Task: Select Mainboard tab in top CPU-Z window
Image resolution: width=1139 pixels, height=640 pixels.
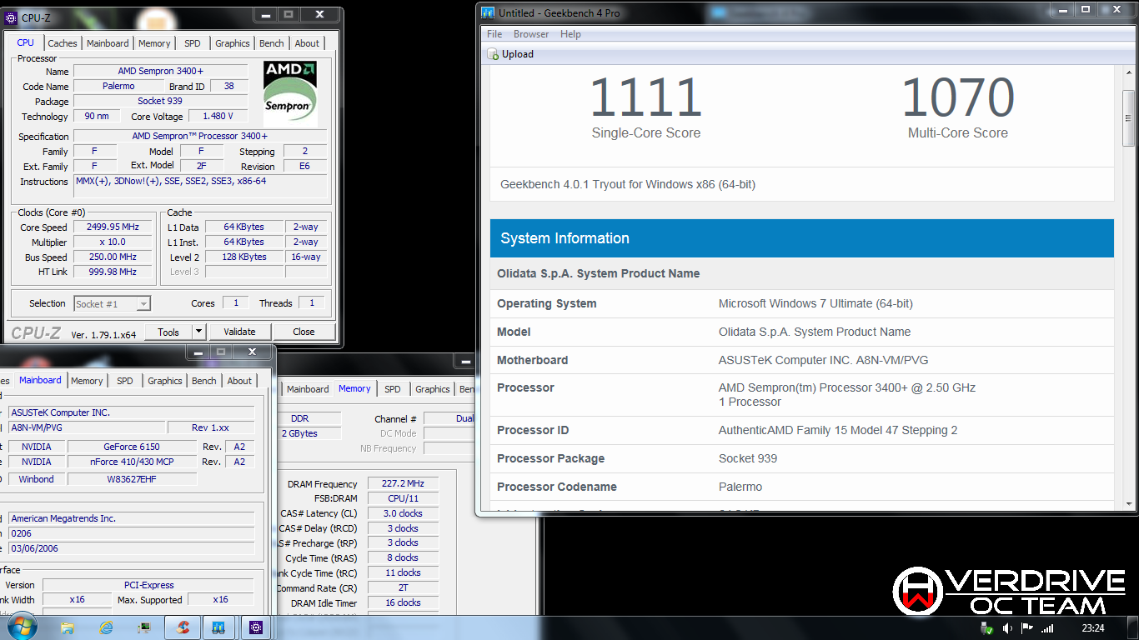Action: click(x=108, y=43)
